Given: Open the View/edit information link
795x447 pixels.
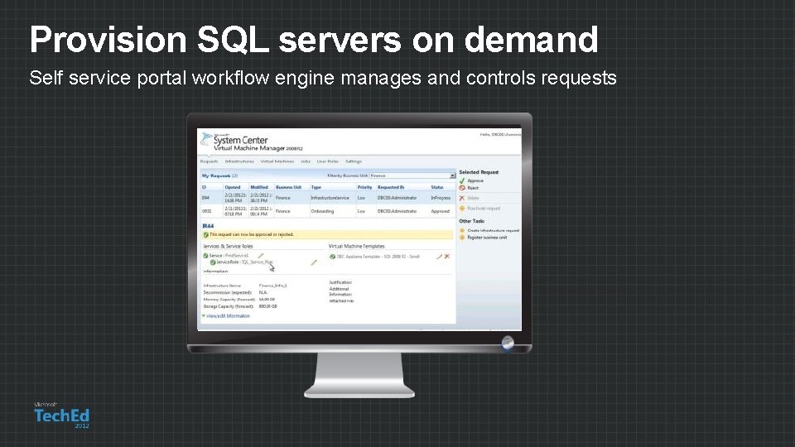Looking at the screenshot, I should [229, 315].
